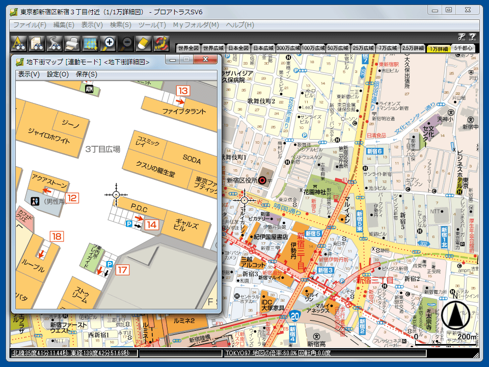Screen dimensions: 489x367
Task: Click the printer icon in the toolbar
Action: pyautogui.click(x=72, y=43)
